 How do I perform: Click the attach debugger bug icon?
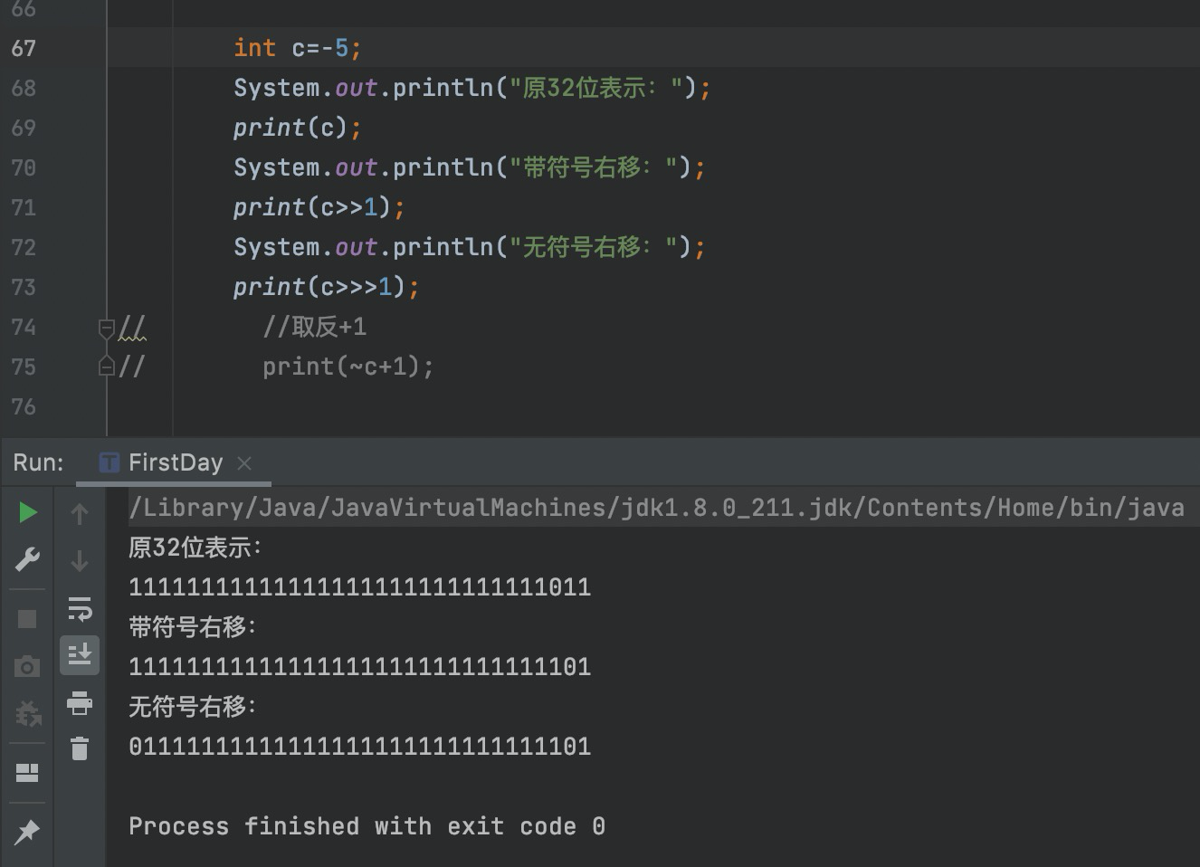tap(27, 714)
